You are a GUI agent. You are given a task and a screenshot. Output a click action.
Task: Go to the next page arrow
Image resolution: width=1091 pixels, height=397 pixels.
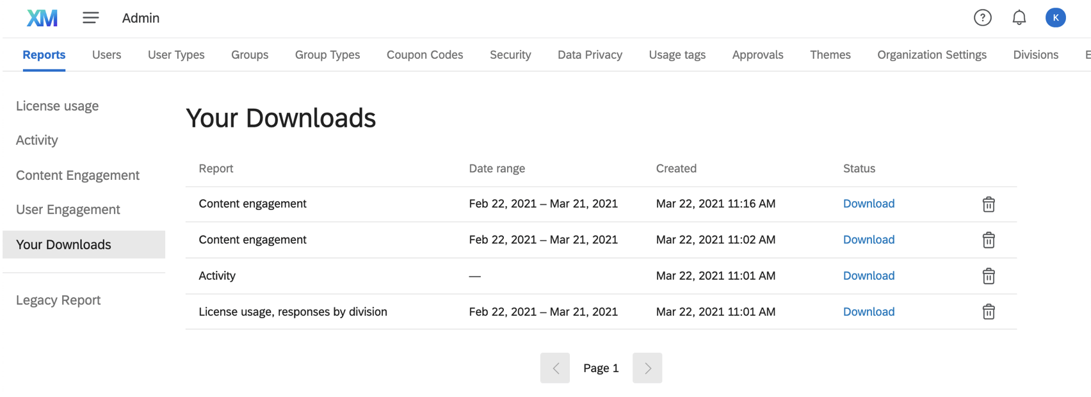point(647,368)
